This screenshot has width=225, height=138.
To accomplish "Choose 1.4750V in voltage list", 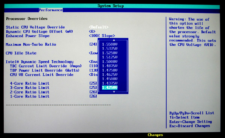I will [x=109, y=70].
